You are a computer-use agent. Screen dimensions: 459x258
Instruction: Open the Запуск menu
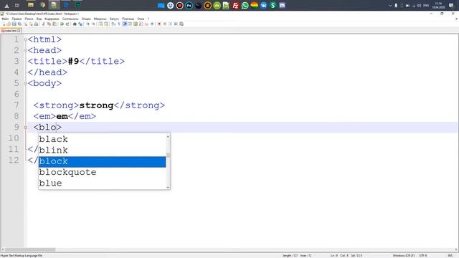[114, 19]
